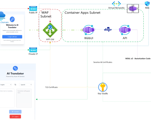Select the Welcome to AI Translator heading
The width and height of the screenshot is (151, 121).
click(x=12, y=26)
